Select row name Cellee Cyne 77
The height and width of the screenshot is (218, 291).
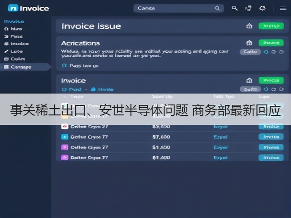pos(89,137)
